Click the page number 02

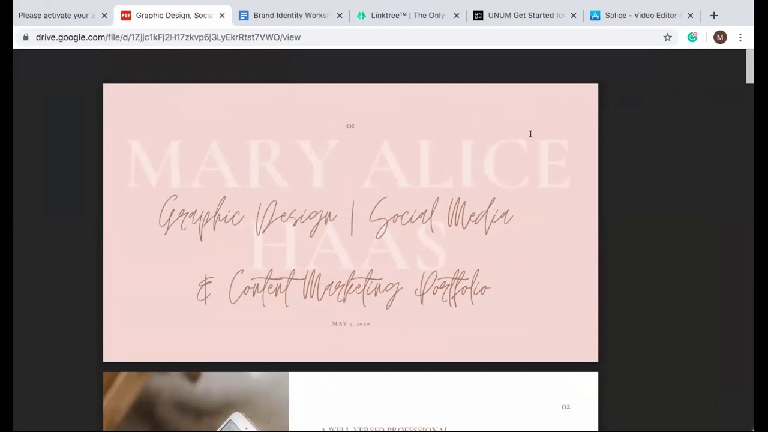[566, 407]
